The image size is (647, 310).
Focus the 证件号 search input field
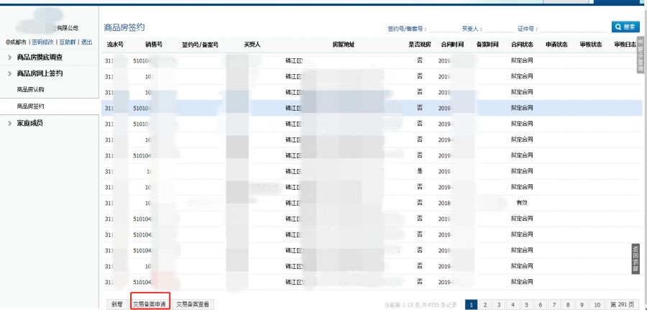pos(573,29)
